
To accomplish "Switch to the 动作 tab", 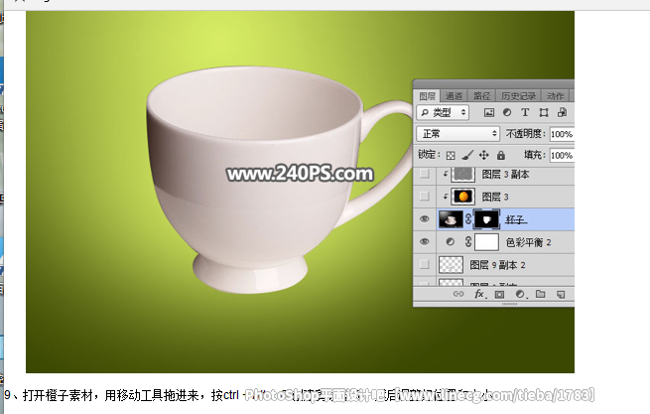I will coord(555,96).
